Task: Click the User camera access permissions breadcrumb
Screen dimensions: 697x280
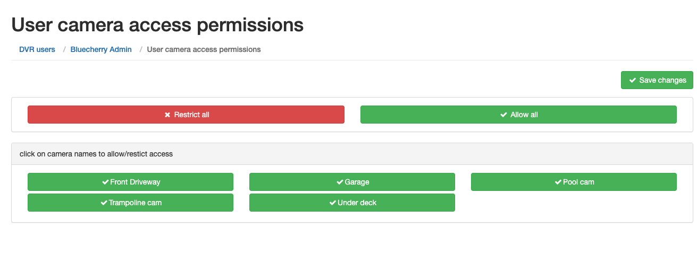Action: (204, 49)
